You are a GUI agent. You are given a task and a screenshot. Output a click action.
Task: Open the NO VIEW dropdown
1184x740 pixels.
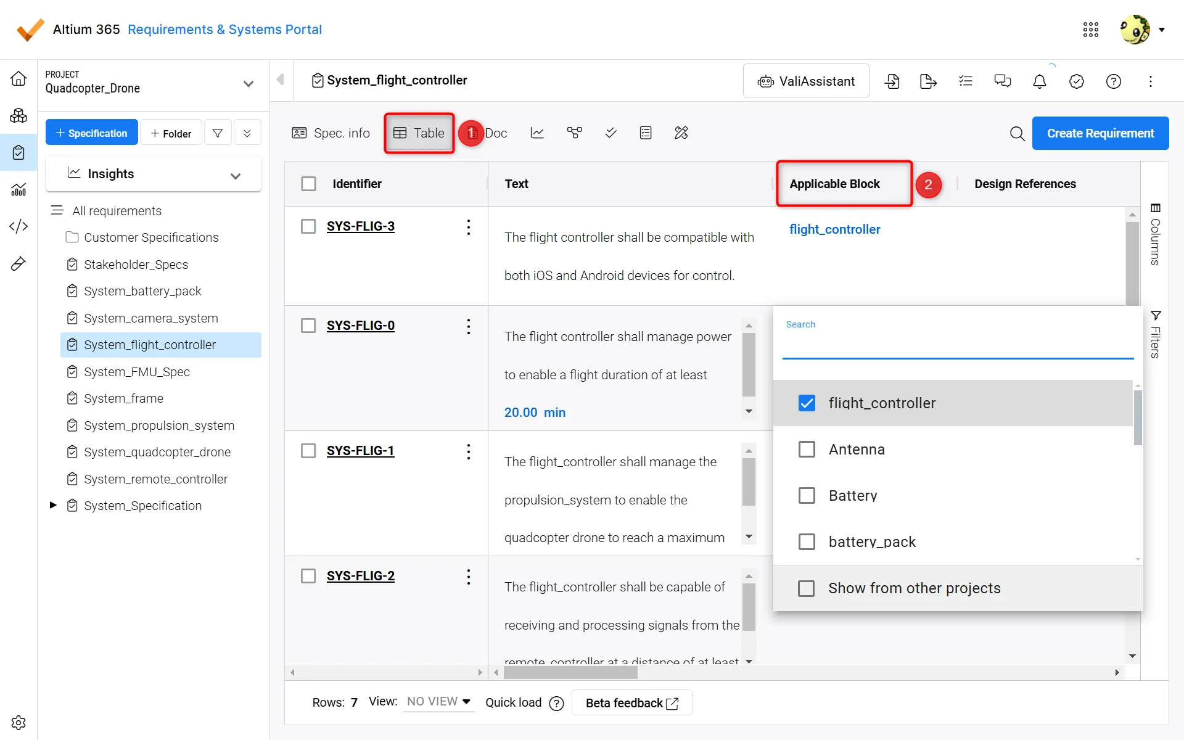point(438,702)
